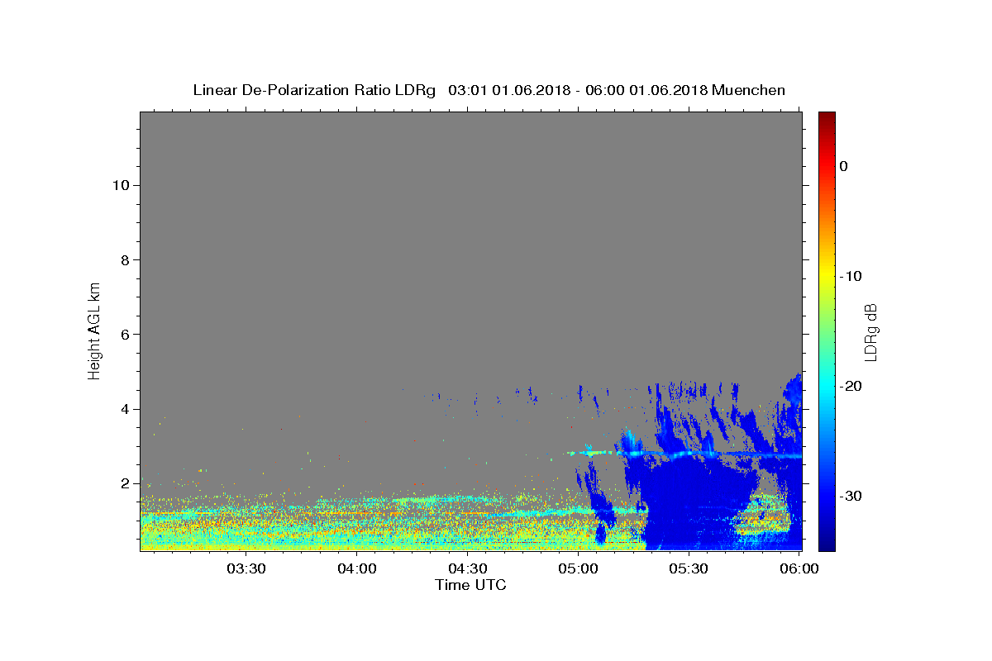Click the 'LDRg dB' colorbar label
This screenshot has width=992, height=661.
(x=870, y=330)
